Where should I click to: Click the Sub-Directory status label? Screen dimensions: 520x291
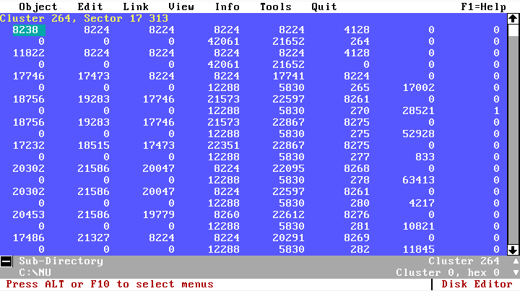click(61, 261)
